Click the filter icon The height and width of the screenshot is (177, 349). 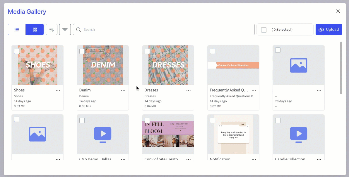(x=65, y=29)
